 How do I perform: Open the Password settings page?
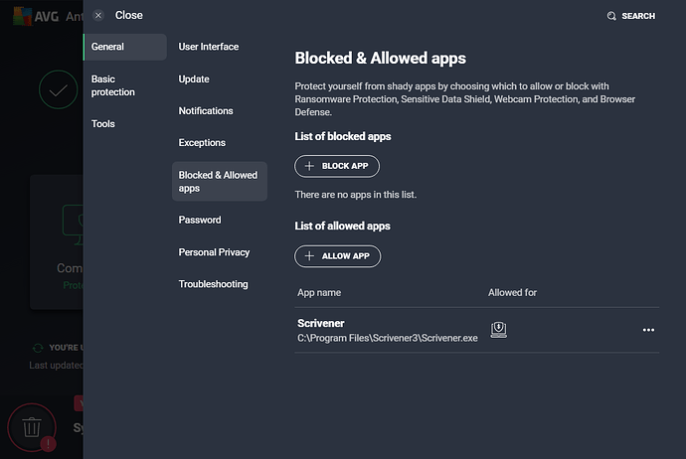pyautogui.click(x=200, y=220)
